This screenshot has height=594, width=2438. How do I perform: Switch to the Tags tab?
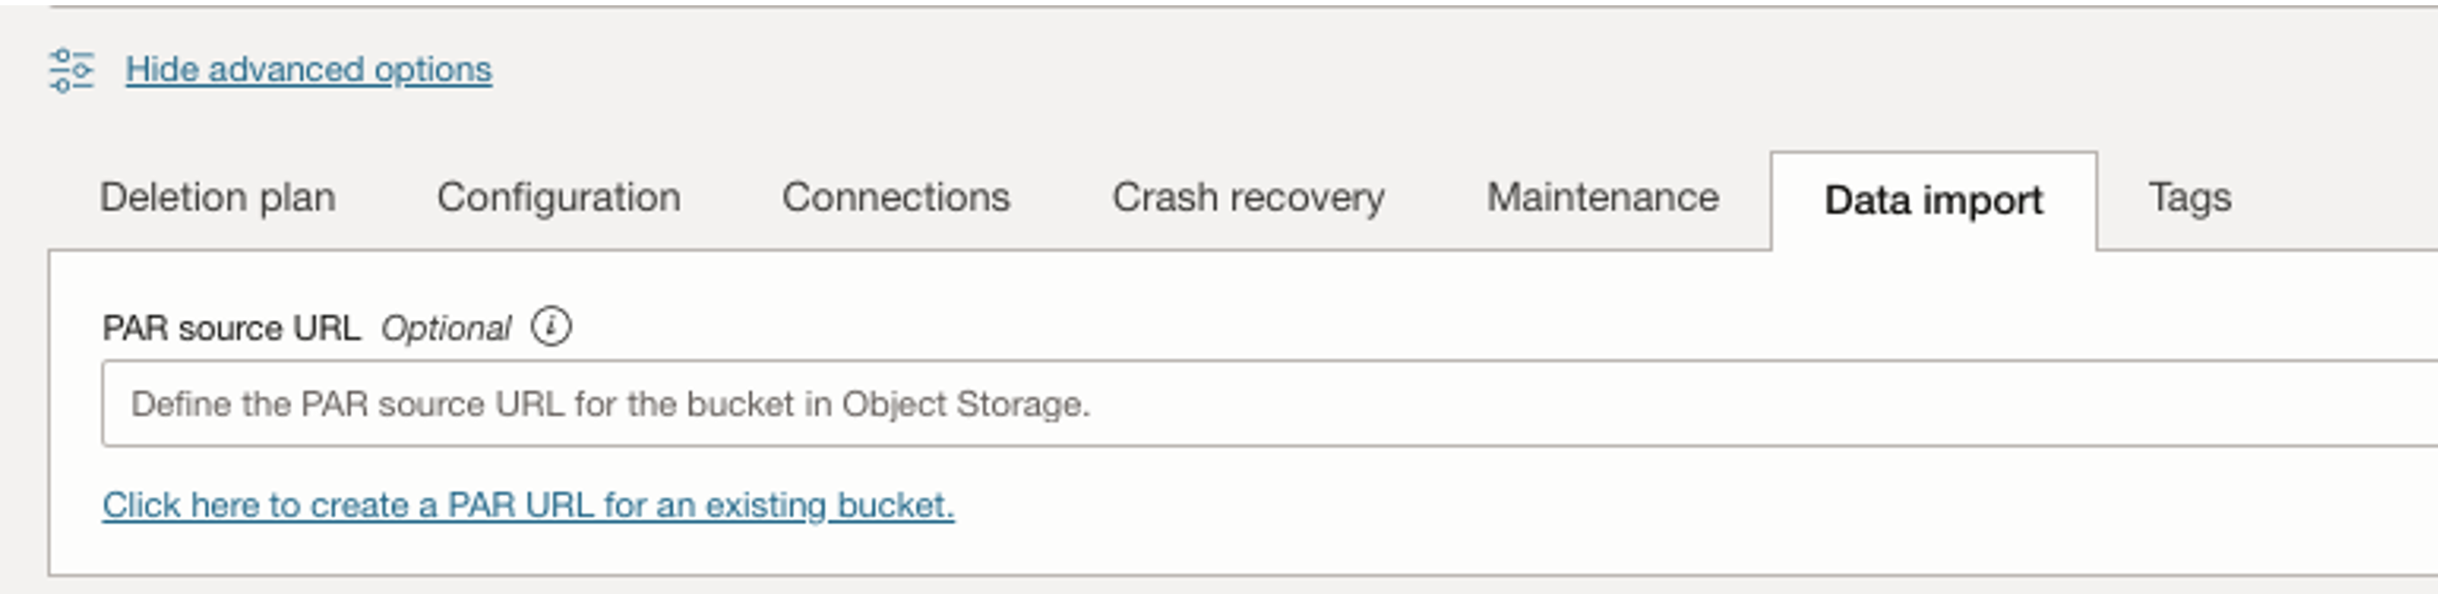click(2189, 198)
